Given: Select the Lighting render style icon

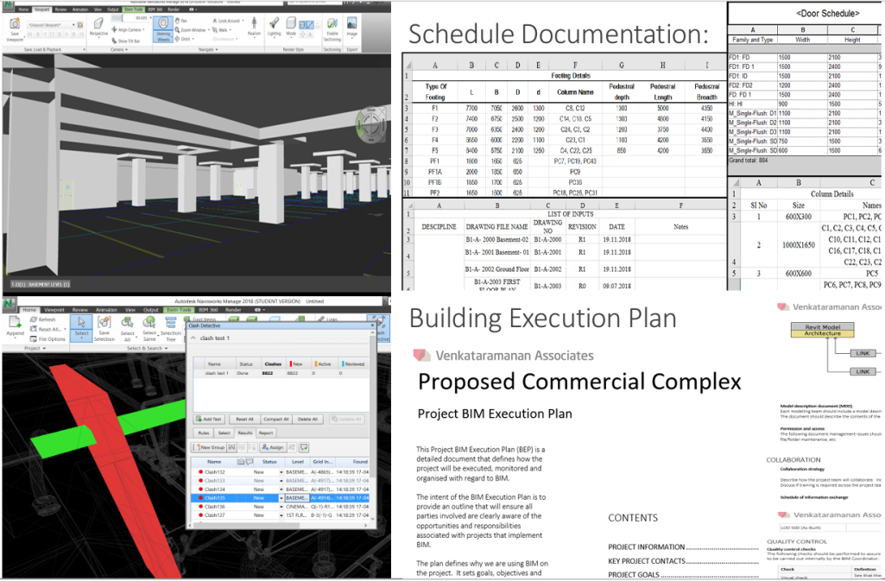Looking at the screenshot, I should [x=274, y=26].
